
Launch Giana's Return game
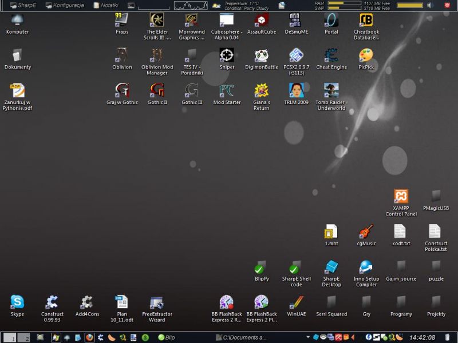262,97
